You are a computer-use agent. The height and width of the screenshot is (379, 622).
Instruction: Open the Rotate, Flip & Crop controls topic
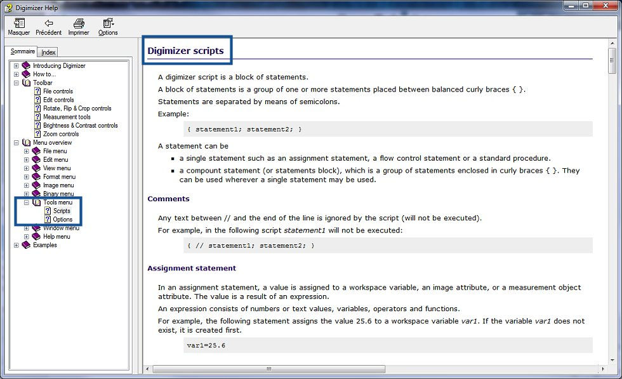point(77,109)
